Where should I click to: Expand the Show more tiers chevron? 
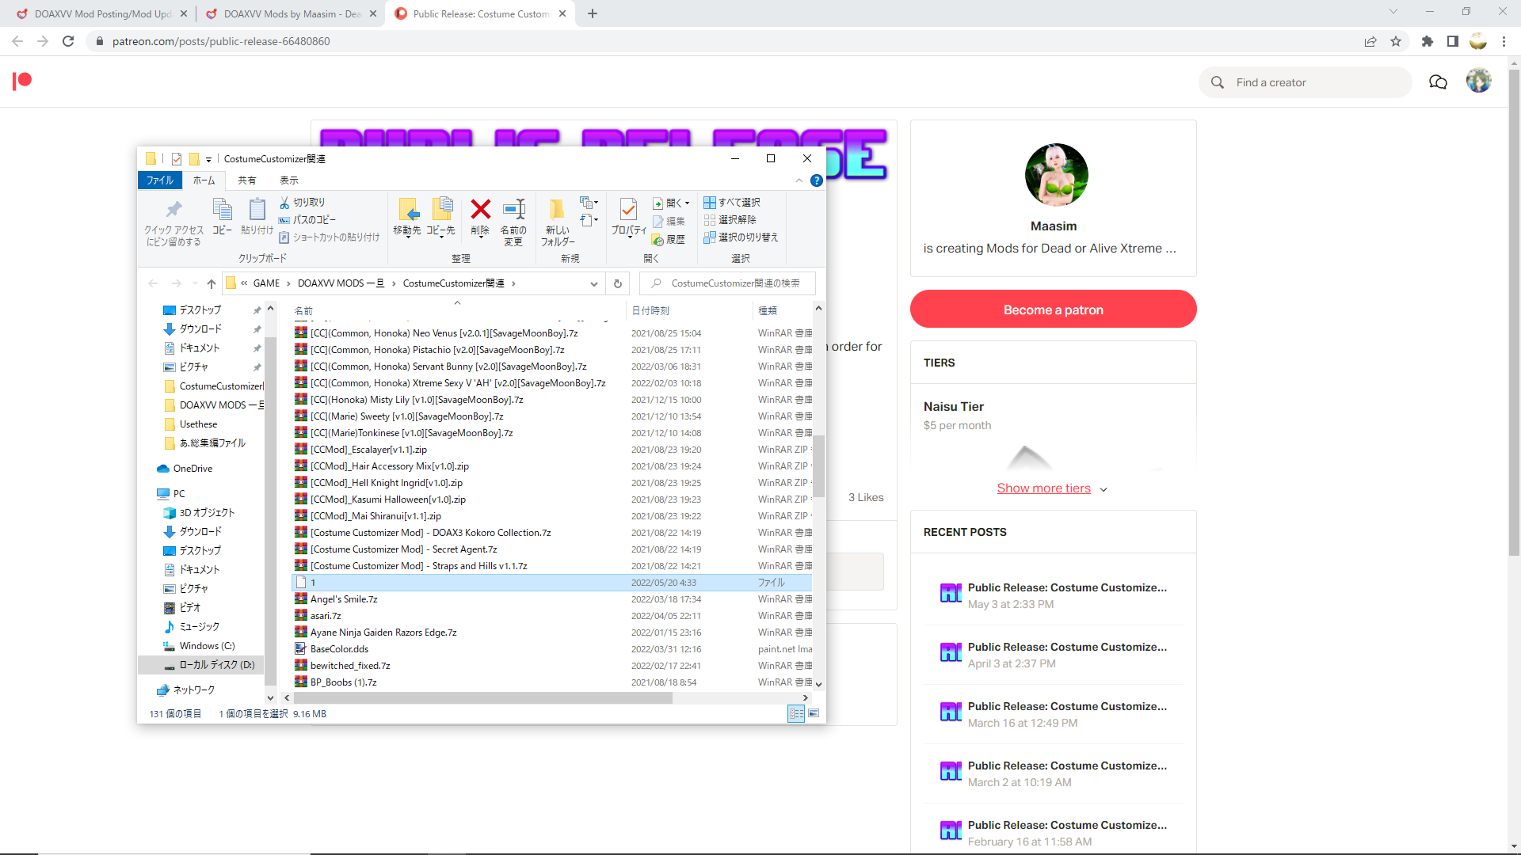(1104, 489)
